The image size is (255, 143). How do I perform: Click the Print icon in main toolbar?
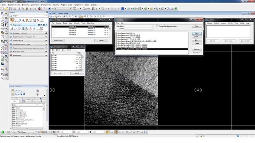point(15,9)
